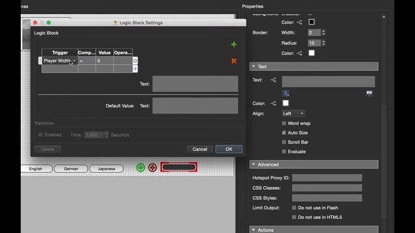Open logic block for Background Color
Viewport: 415px width, 233px height.
[x=300, y=22]
